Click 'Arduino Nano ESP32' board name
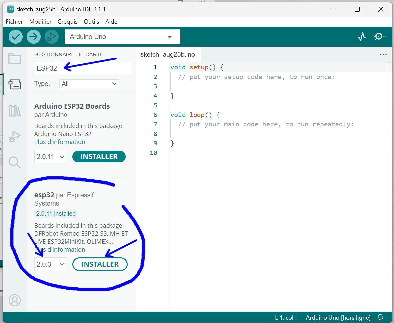The width and height of the screenshot is (394, 323). point(63,134)
